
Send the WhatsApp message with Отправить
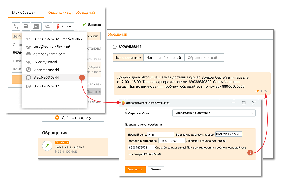(x=135, y=169)
